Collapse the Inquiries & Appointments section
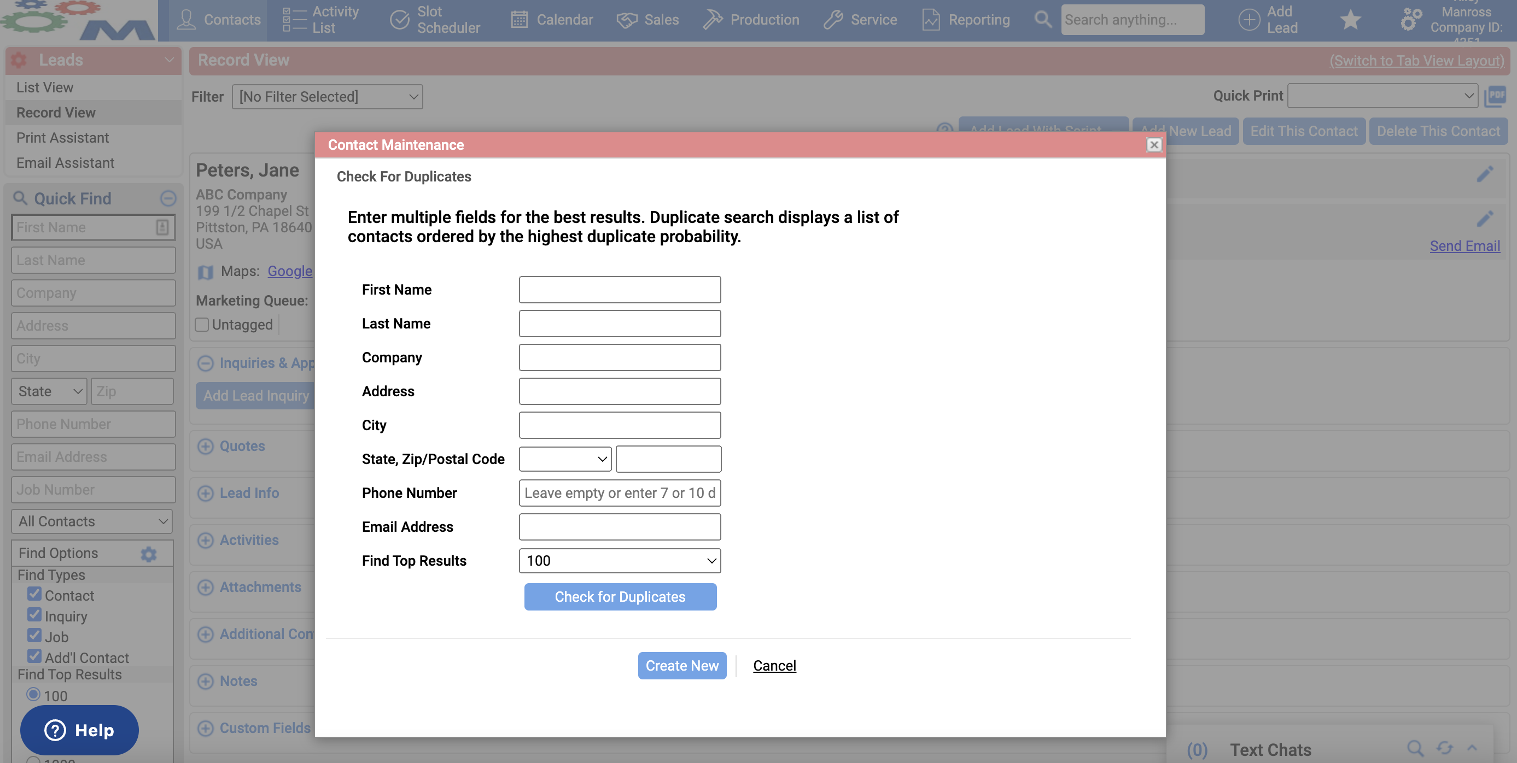 pos(205,363)
